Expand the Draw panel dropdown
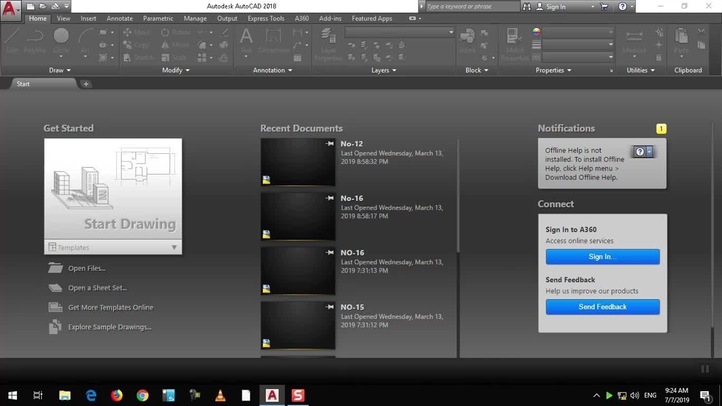 click(x=59, y=70)
